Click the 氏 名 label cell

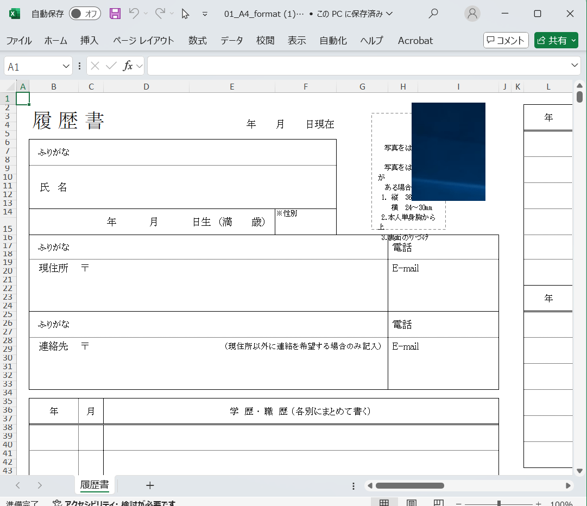click(54, 187)
